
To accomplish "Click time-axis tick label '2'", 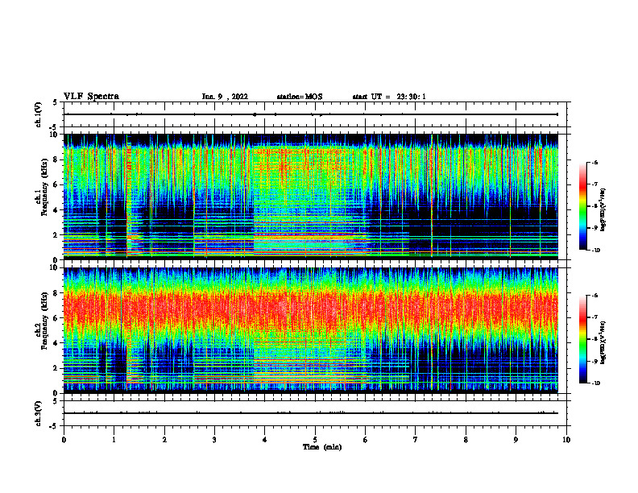I will (164, 440).
